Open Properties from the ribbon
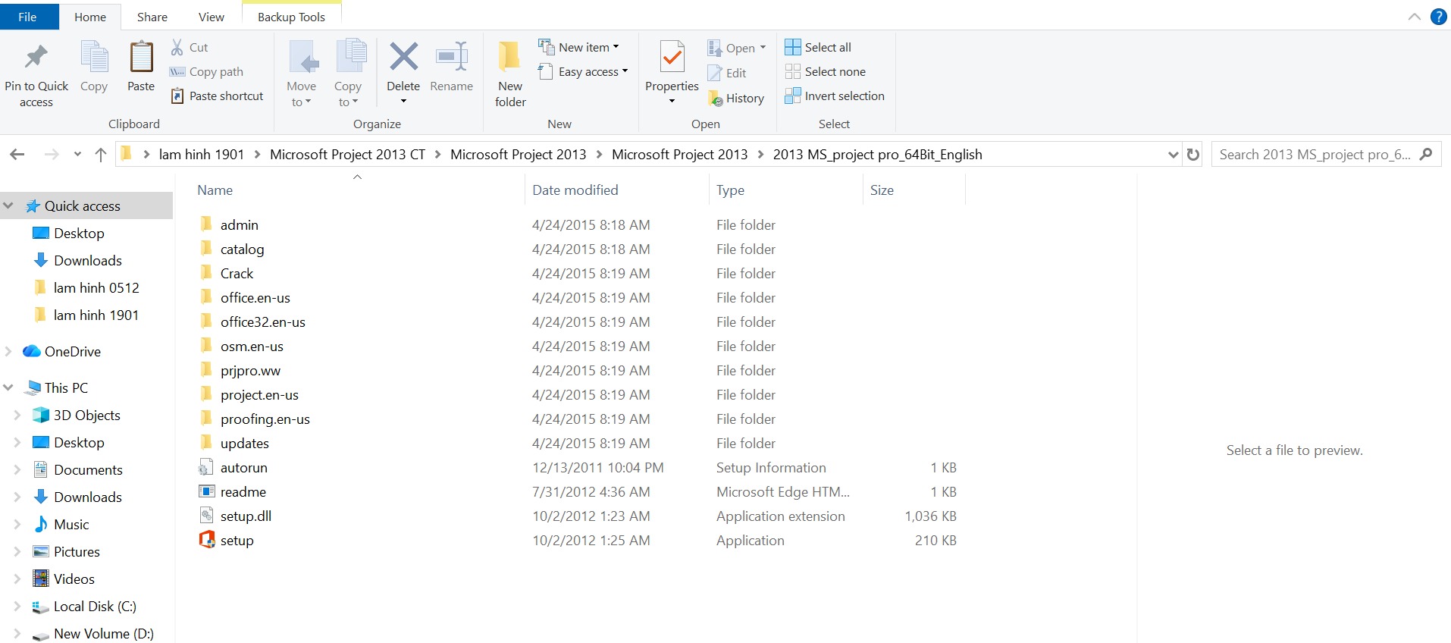 click(x=672, y=58)
